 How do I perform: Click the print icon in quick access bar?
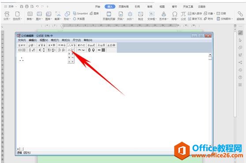(27, 7)
